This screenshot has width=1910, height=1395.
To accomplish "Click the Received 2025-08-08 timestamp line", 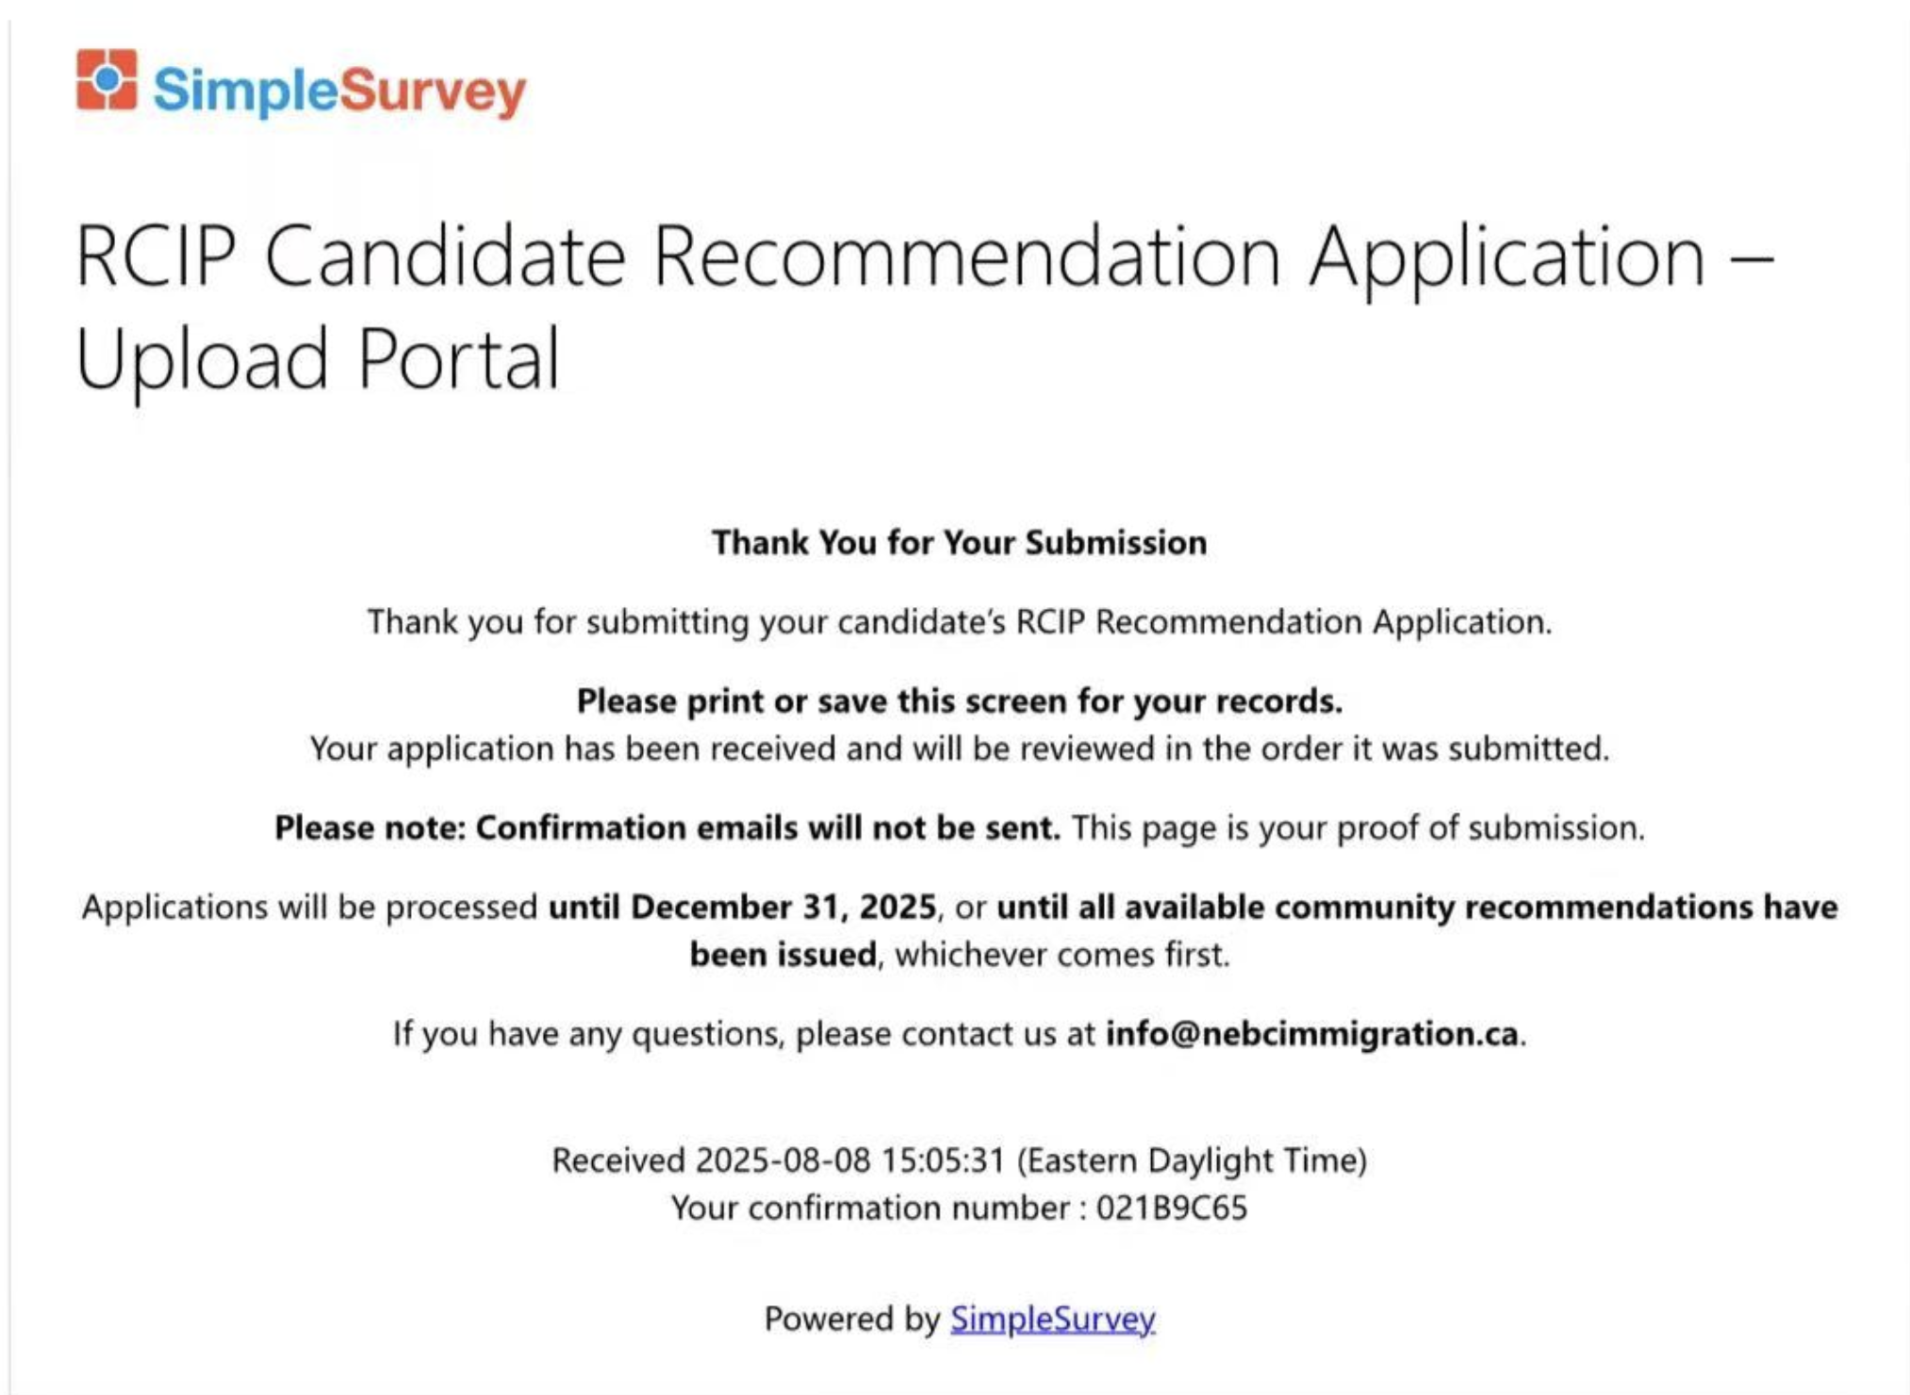I will coord(959,1159).
